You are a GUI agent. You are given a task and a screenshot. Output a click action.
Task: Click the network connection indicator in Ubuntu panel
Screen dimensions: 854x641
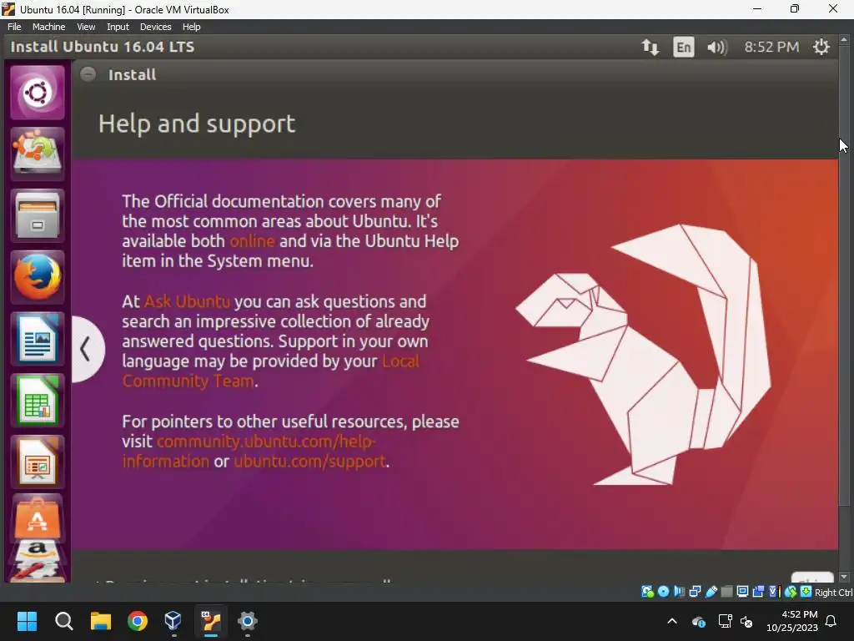click(x=650, y=47)
